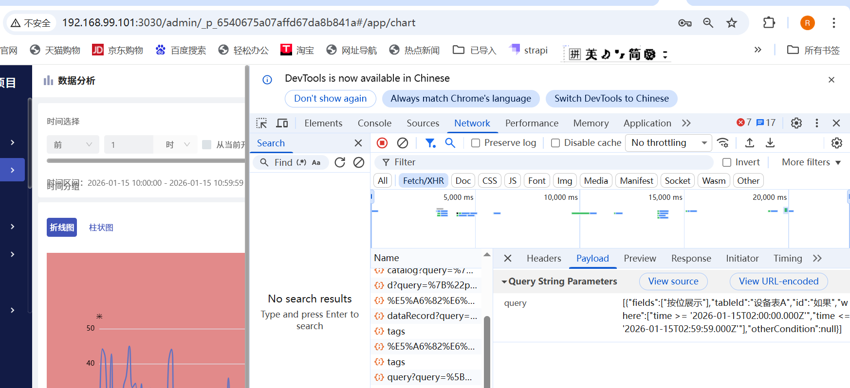
Task: Click the View source button
Action: click(x=673, y=282)
